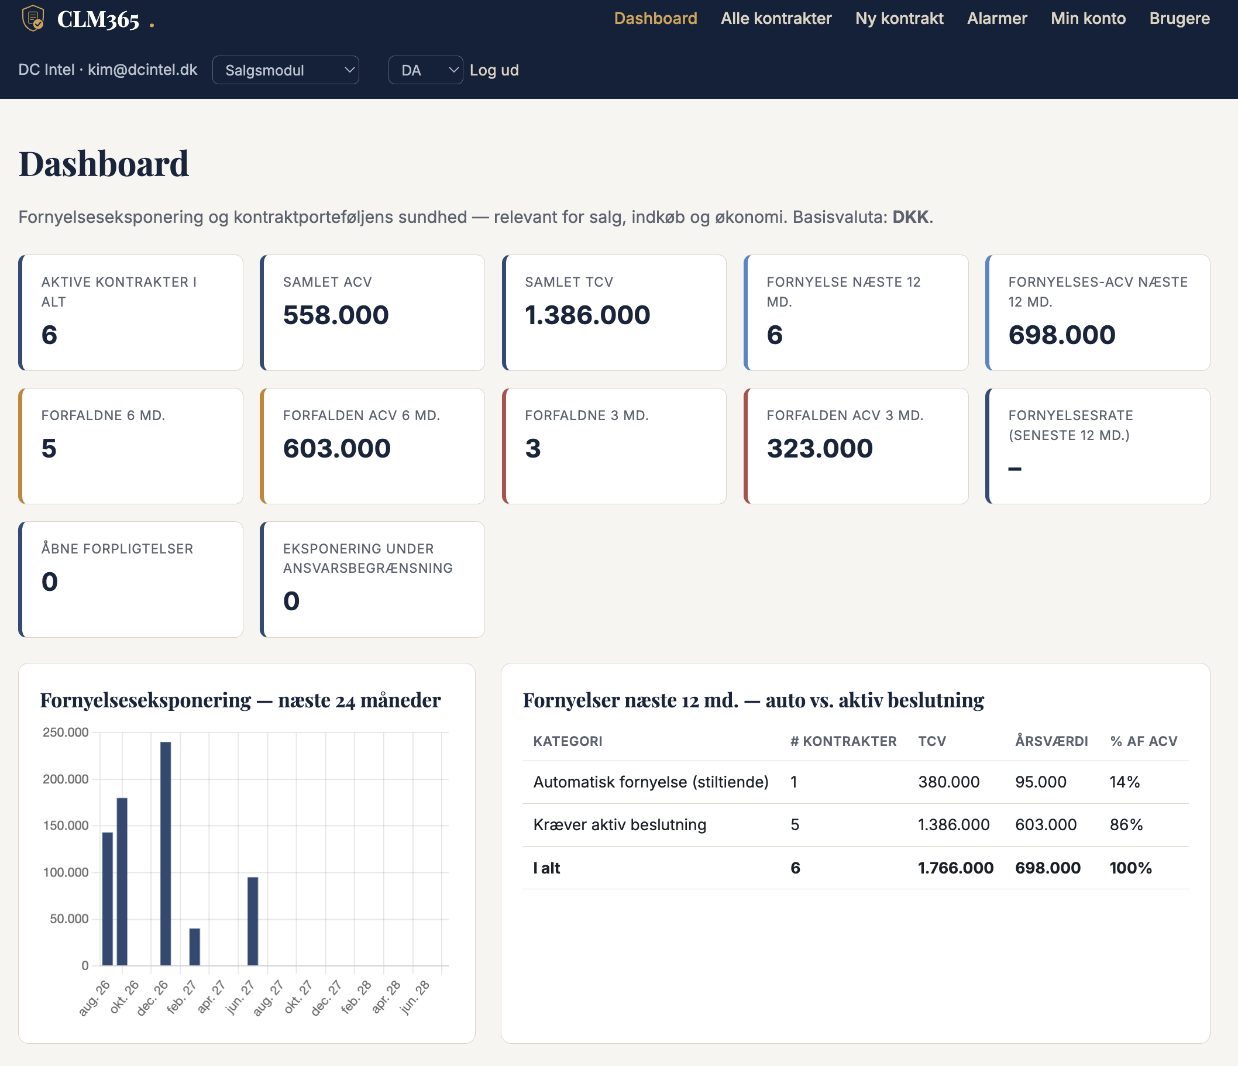Screen dimensions: 1238x1066
Task: Go to Min konto
Action: [1088, 19]
